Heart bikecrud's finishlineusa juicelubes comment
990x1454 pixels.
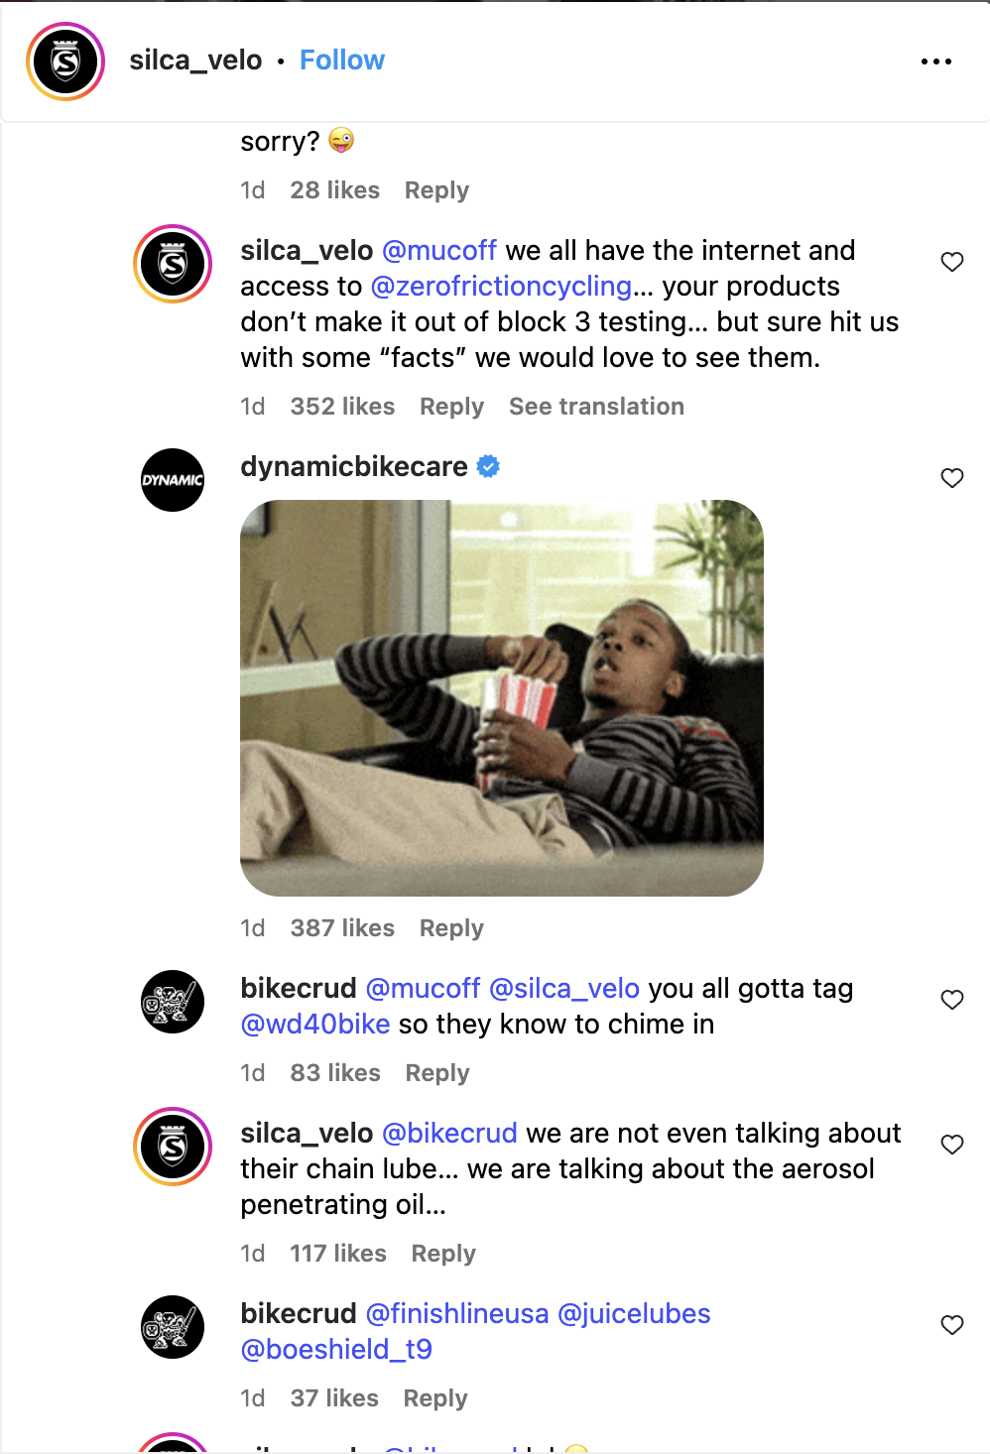(x=952, y=1325)
